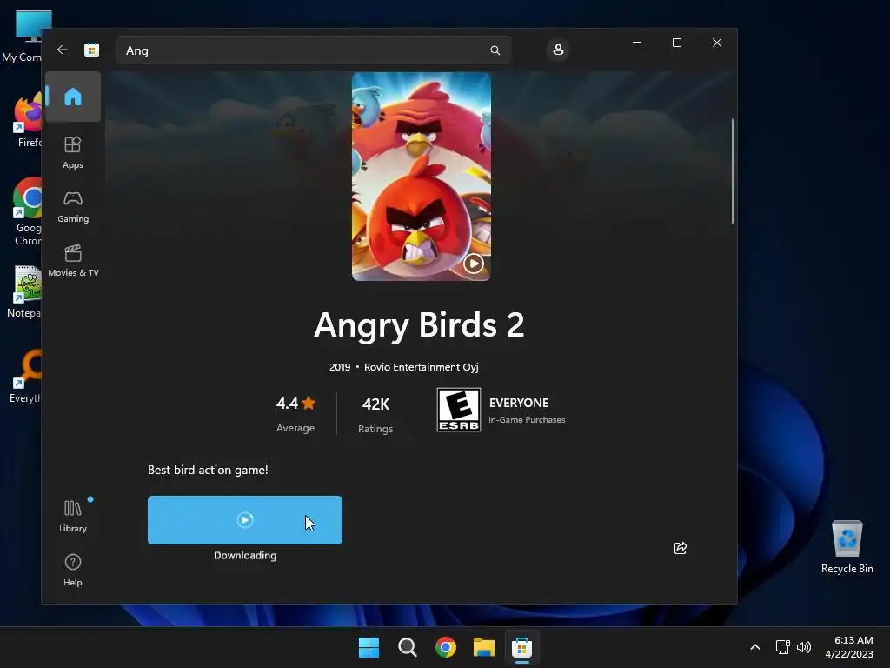The height and width of the screenshot is (668, 890).
Task: Click the Rovio Entertainment Oyj publisher link
Action: click(422, 367)
